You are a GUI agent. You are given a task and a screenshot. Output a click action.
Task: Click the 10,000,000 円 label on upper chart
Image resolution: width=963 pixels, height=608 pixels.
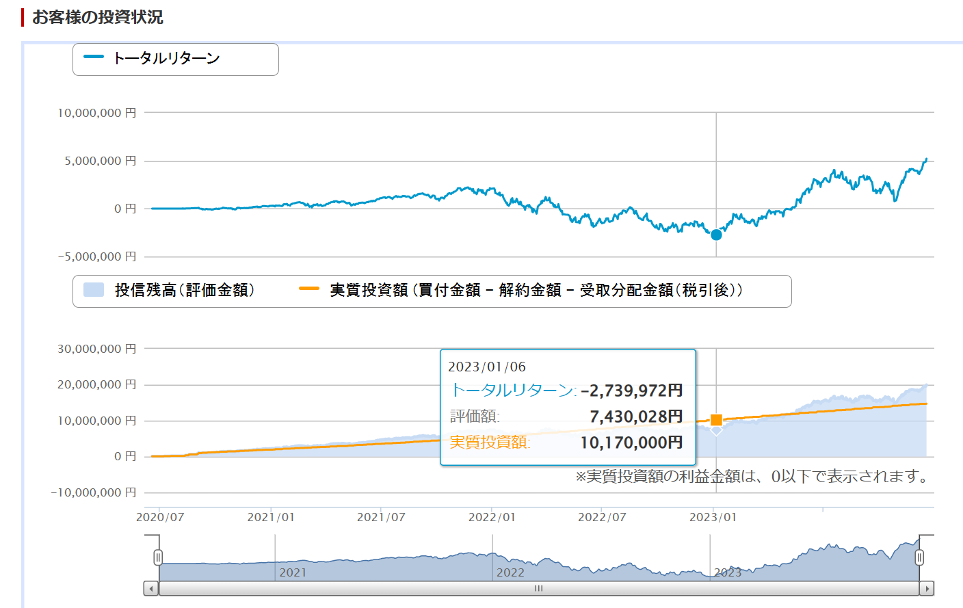coord(96,113)
